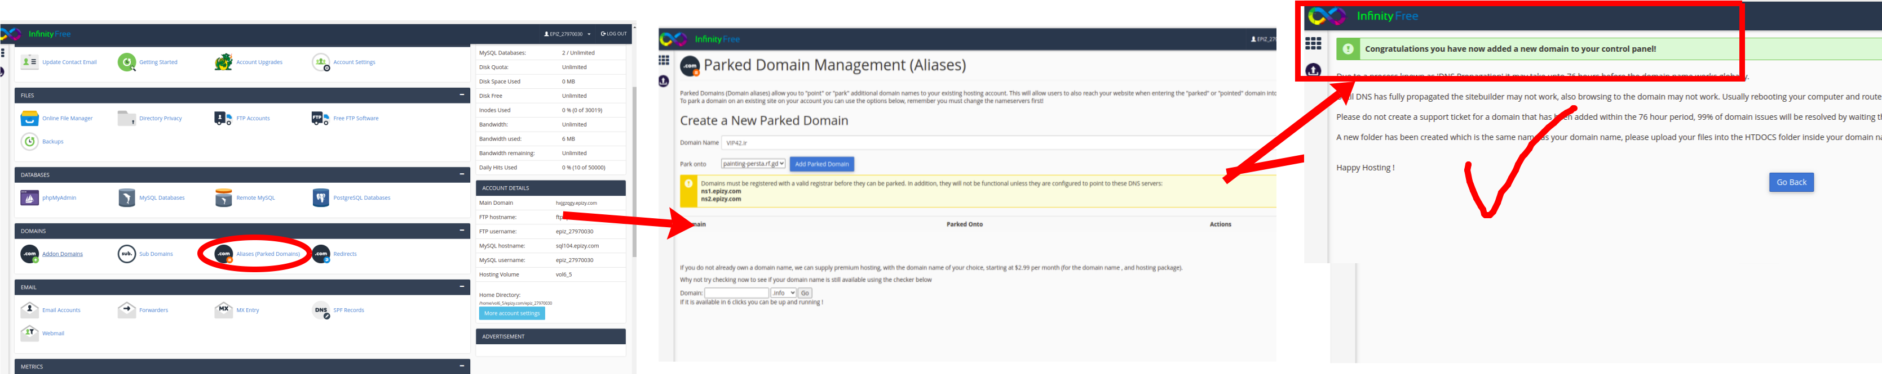
Task: Click the ADVERTISEMENT panel header
Action: point(551,336)
